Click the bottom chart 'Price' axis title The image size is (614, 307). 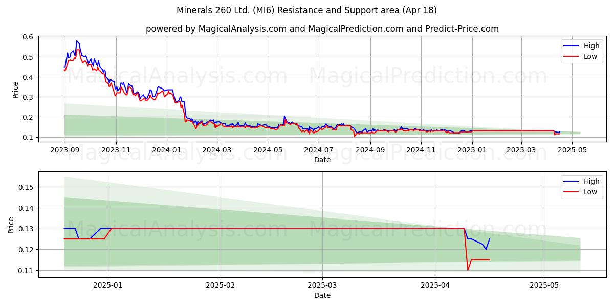12,225
